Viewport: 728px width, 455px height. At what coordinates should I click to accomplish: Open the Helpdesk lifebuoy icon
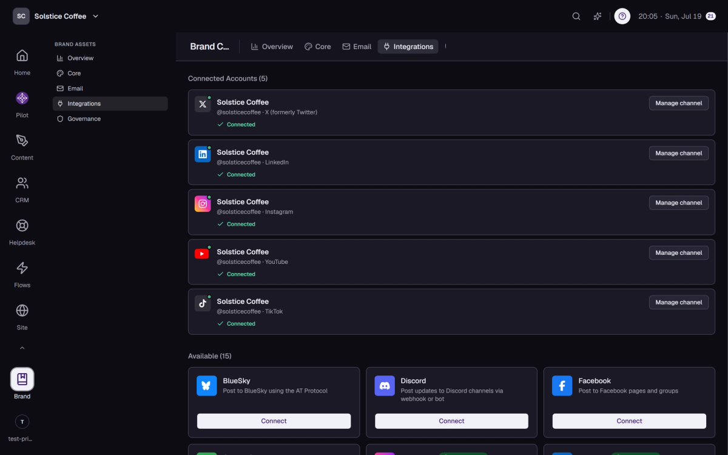(22, 226)
